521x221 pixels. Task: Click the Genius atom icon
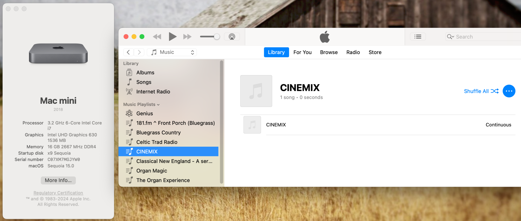[129, 113]
